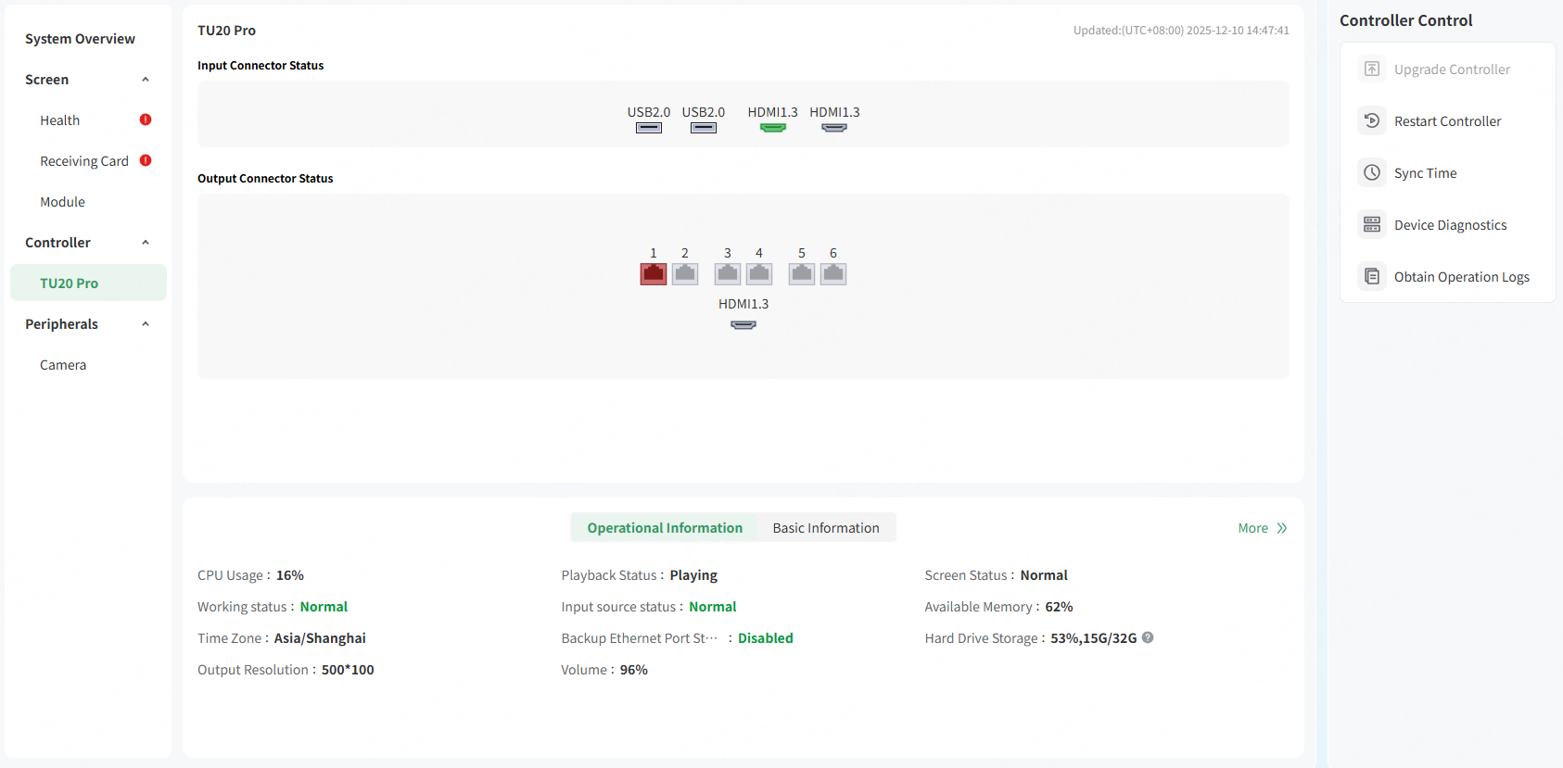Screen dimensions: 1563x768
Task: Open the Receiving Card page
Action: pos(84,161)
